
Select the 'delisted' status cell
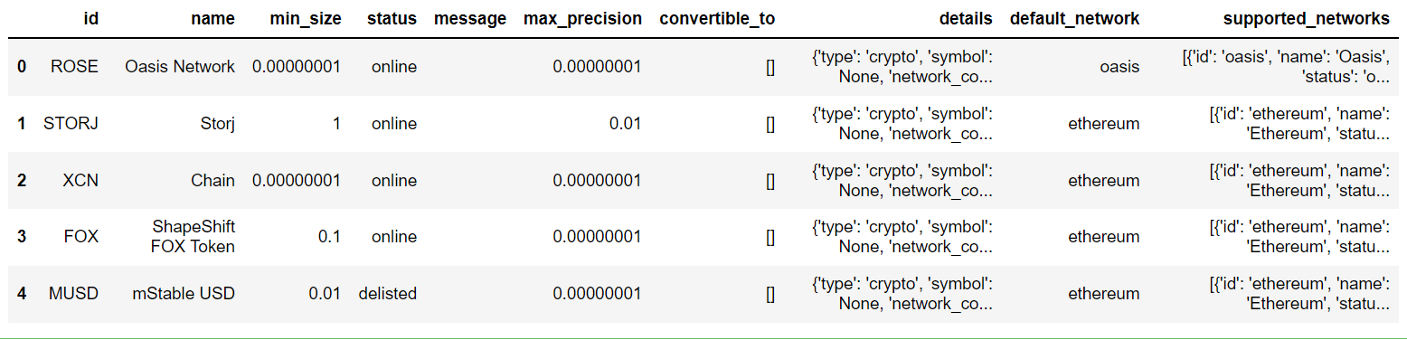tap(387, 293)
